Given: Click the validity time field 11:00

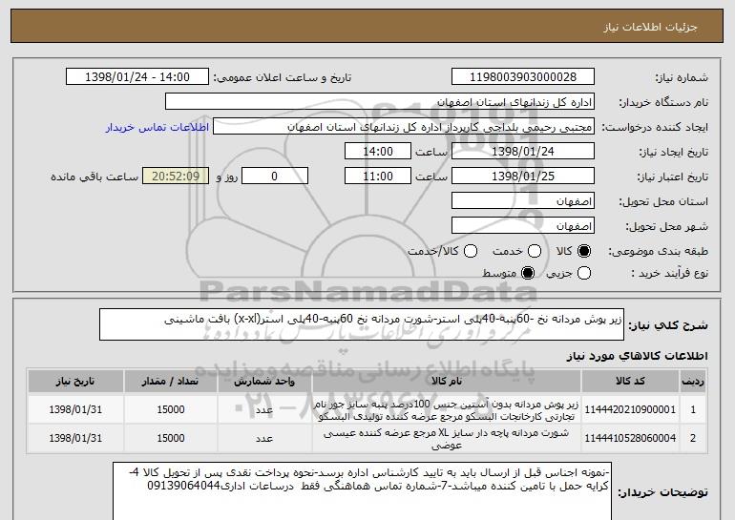Looking at the screenshot, I should (378, 177).
